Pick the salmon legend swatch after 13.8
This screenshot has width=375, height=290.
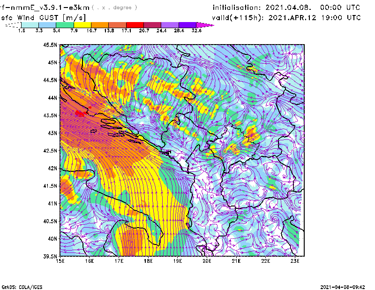pyautogui.click(x=118, y=25)
